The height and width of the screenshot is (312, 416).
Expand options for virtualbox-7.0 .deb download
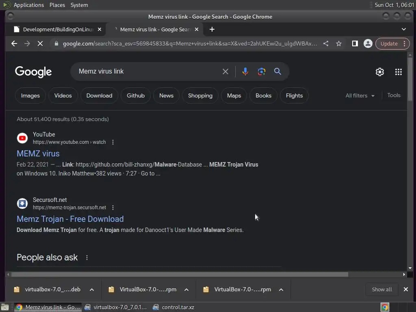[x=92, y=289]
